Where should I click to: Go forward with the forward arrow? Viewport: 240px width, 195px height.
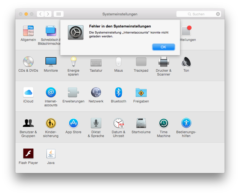[x=48, y=14]
